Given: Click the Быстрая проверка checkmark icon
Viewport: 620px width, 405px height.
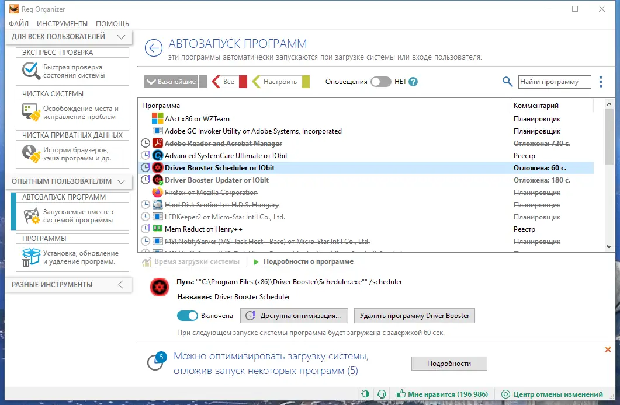Looking at the screenshot, I should tap(31, 71).
